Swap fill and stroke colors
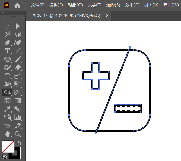This screenshot has width=181, height=161. pos(19,143)
